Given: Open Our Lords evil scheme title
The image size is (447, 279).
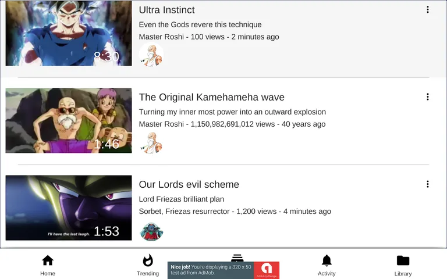Looking at the screenshot, I should (x=189, y=184).
